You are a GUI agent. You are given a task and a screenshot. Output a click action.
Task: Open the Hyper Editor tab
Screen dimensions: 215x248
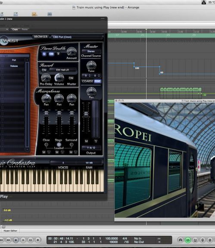(10, 231)
